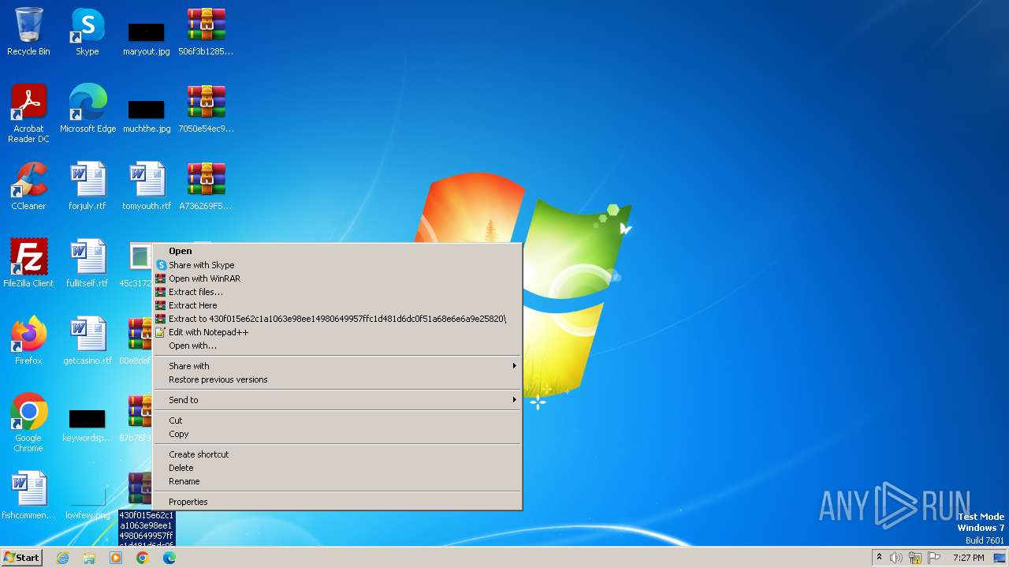This screenshot has width=1009, height=568.
Task: Select Acrobat Reader DC shortcut
Action: pyautogui.click(x=28, y=114)
